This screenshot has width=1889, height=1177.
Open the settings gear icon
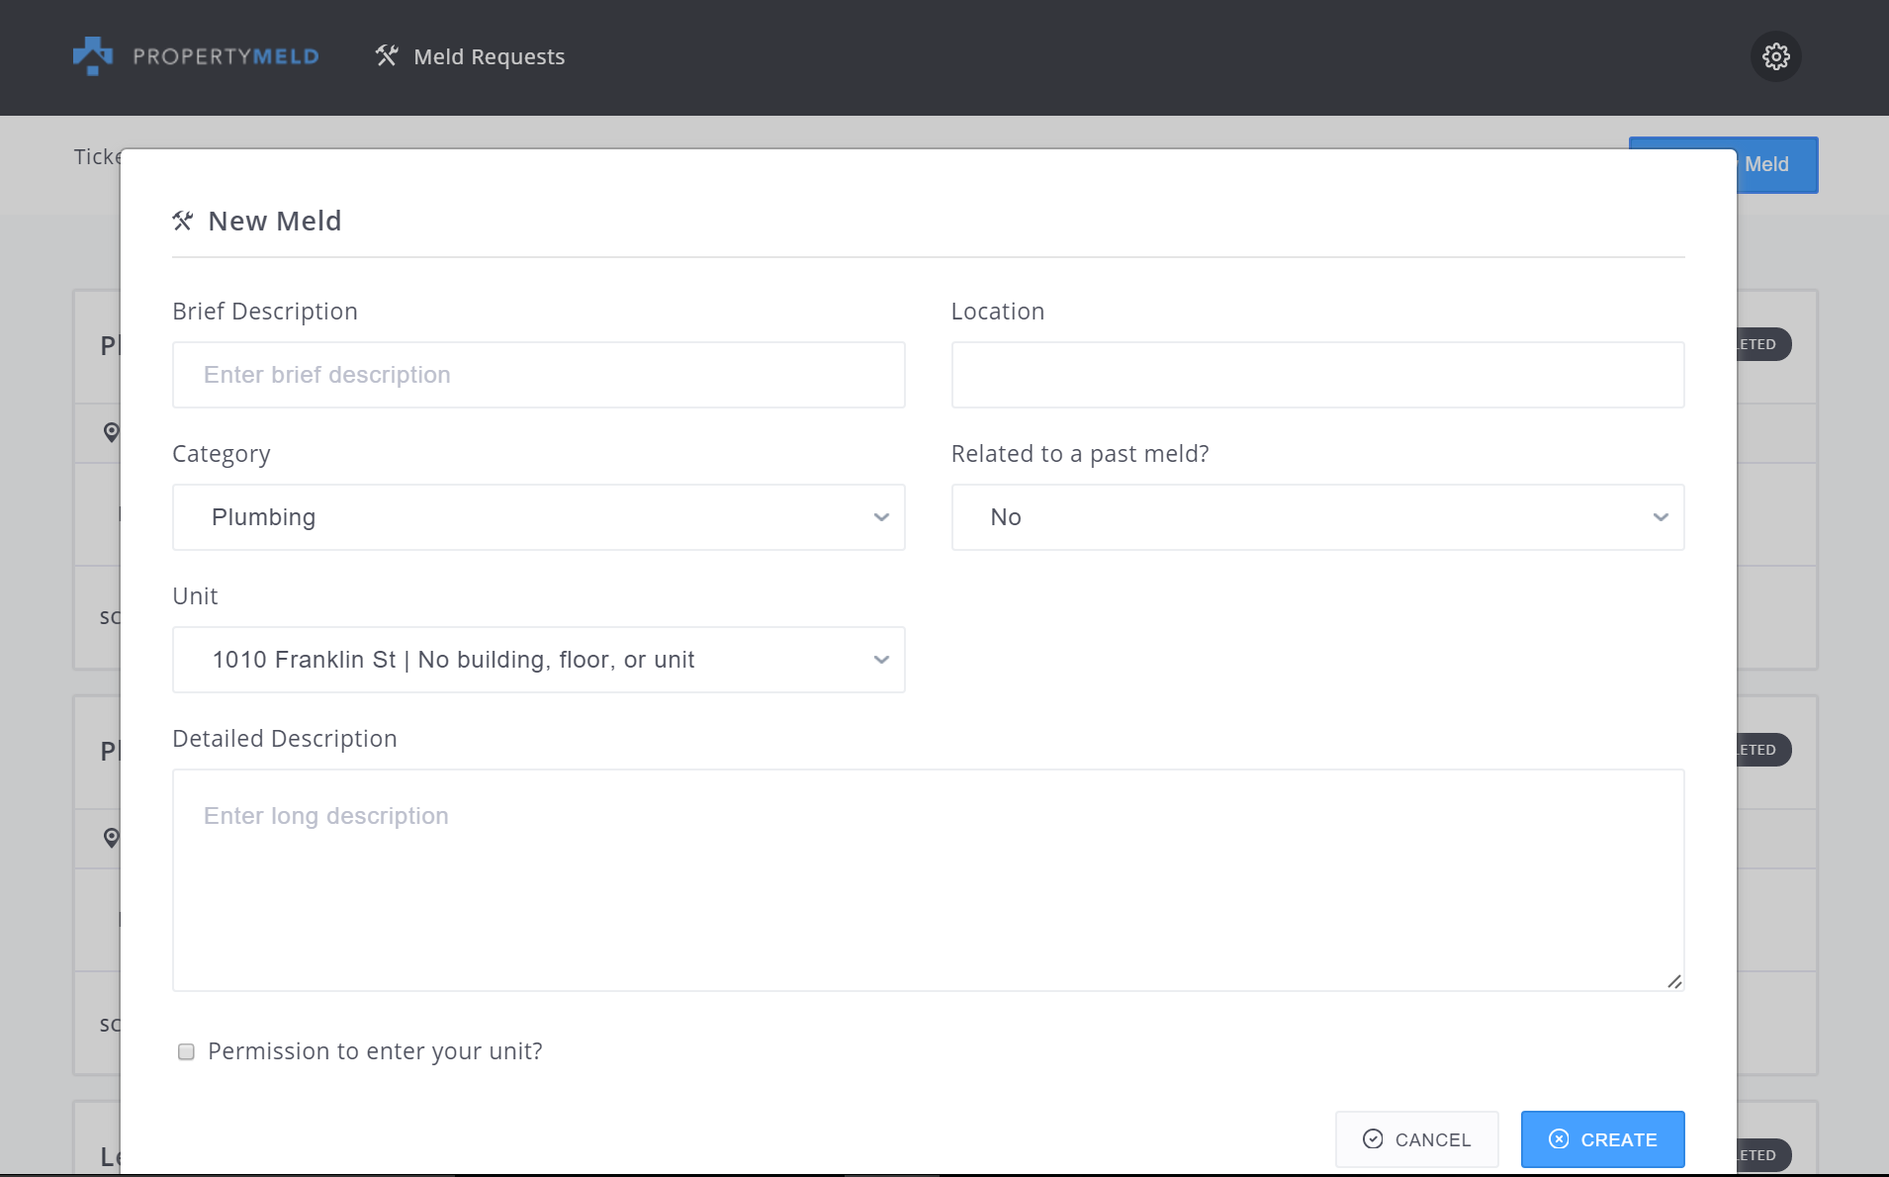[x=1775, y=56]
